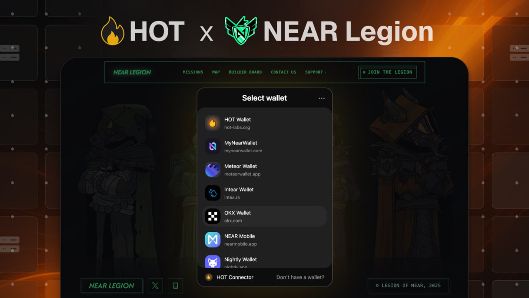Open the docs book icon in footer
This screenshot has height=298, width=529.
pos(175,286)
